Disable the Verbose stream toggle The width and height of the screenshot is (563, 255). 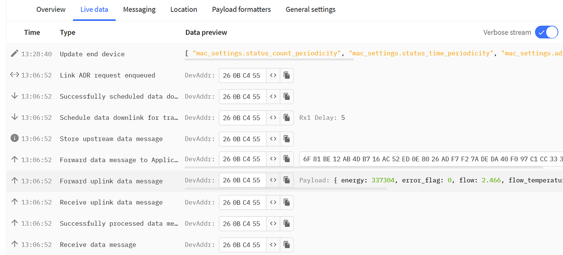point(546,32)
